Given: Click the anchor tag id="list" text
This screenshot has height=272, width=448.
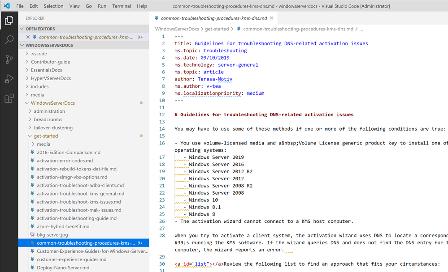Looking at the screenshot, I should [196, 264].
